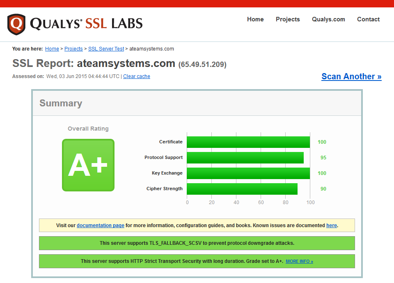This screenshot has height=283, width=394.
Task: Open the documentation page link
Action: [101, 225]
